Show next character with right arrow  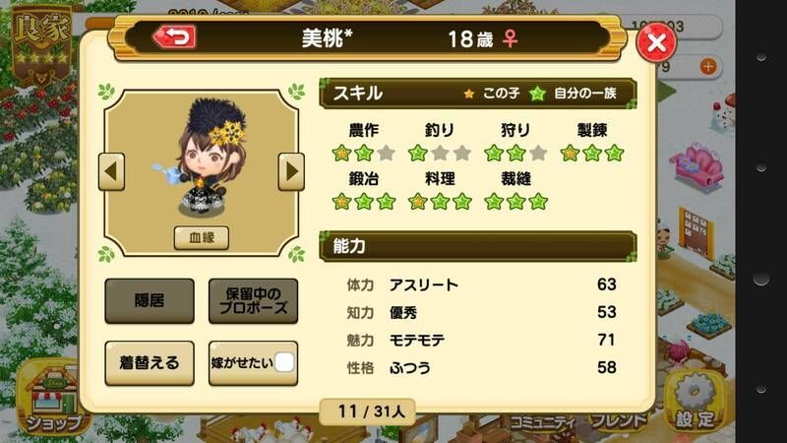tap(291, 171)
